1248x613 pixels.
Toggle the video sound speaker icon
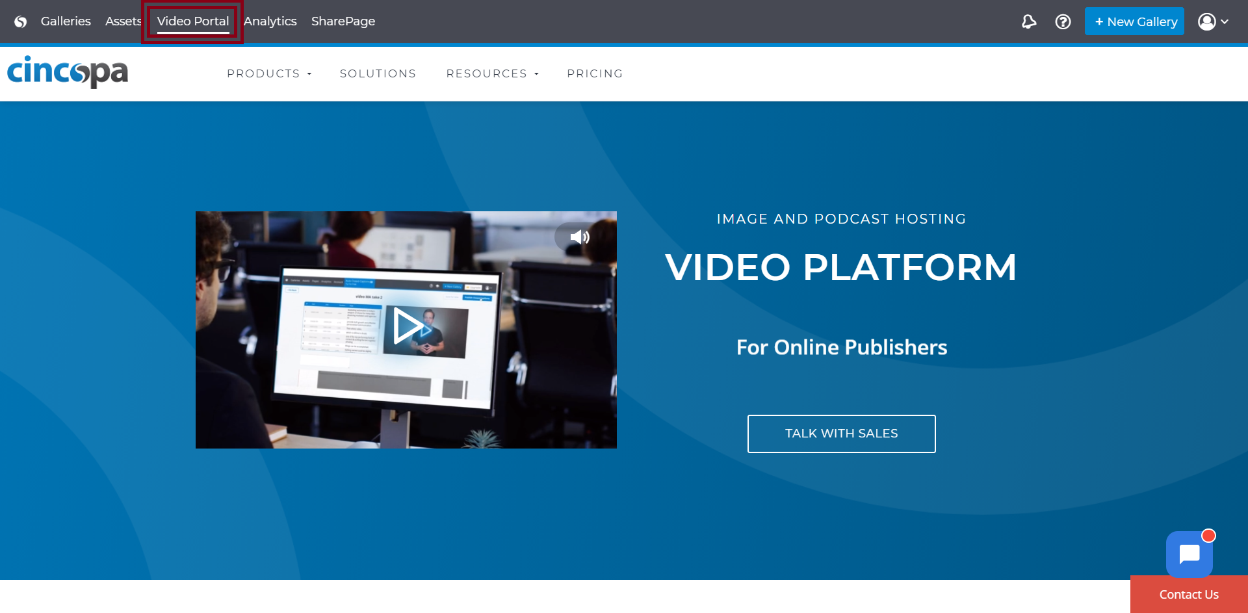[578, 237]
